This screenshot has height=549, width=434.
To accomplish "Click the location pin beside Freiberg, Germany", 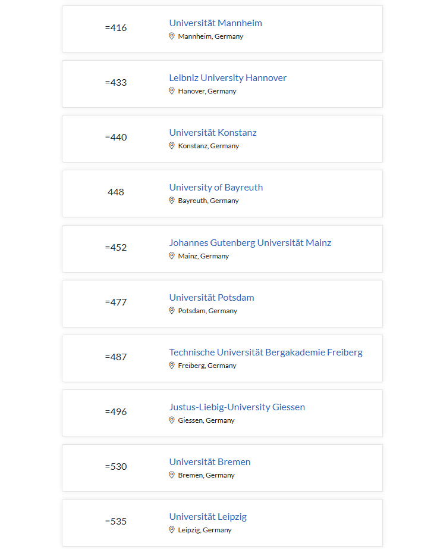I will click(172, 366).
